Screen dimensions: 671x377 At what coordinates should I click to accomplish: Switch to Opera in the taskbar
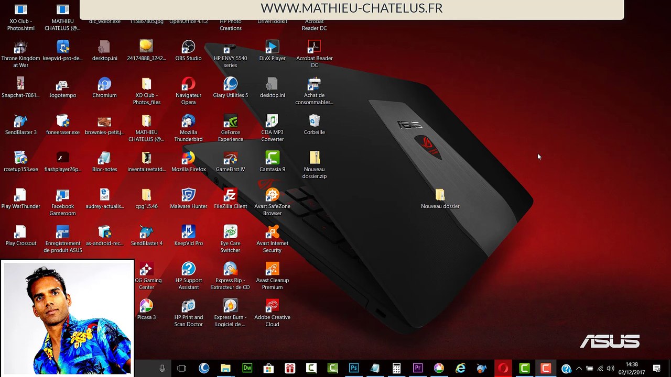coord(503,369)
